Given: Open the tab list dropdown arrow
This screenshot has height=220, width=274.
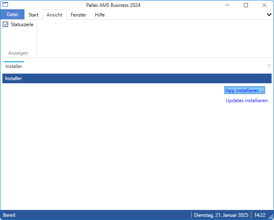Looking at the screenshot, I should point(269,66).
